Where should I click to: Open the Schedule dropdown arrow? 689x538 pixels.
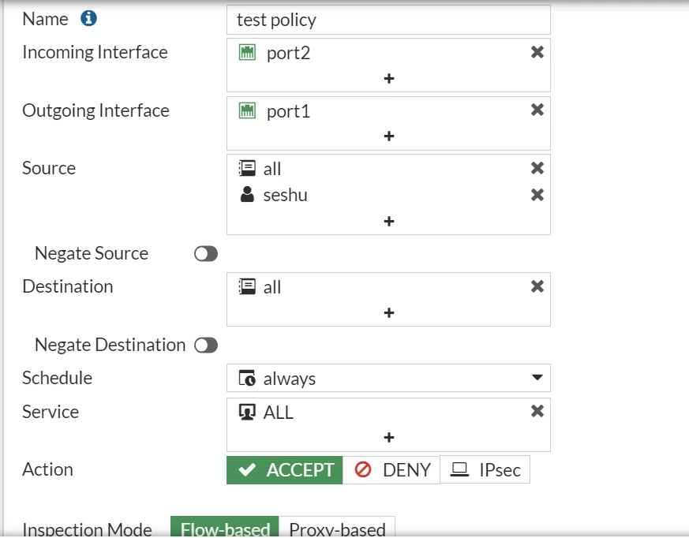(x=537, y=377)
